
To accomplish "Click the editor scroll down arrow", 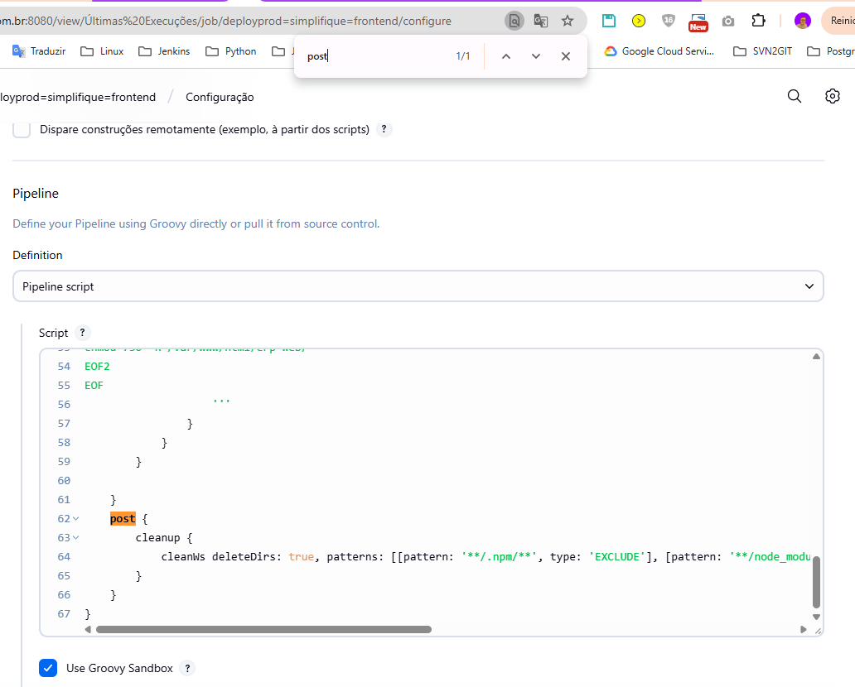I will pyautogui.click(x=816, y=617).
